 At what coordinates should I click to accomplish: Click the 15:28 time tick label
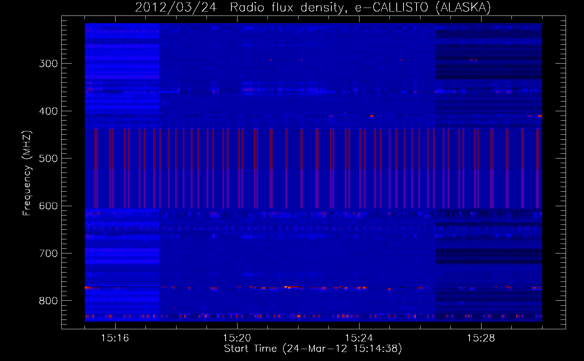(481, 338)
